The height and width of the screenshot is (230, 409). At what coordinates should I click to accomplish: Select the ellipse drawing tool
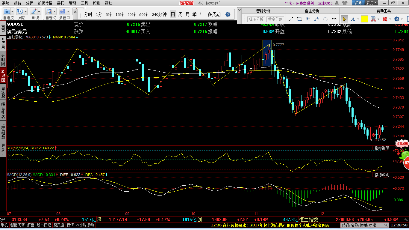(x=325, y=19)
